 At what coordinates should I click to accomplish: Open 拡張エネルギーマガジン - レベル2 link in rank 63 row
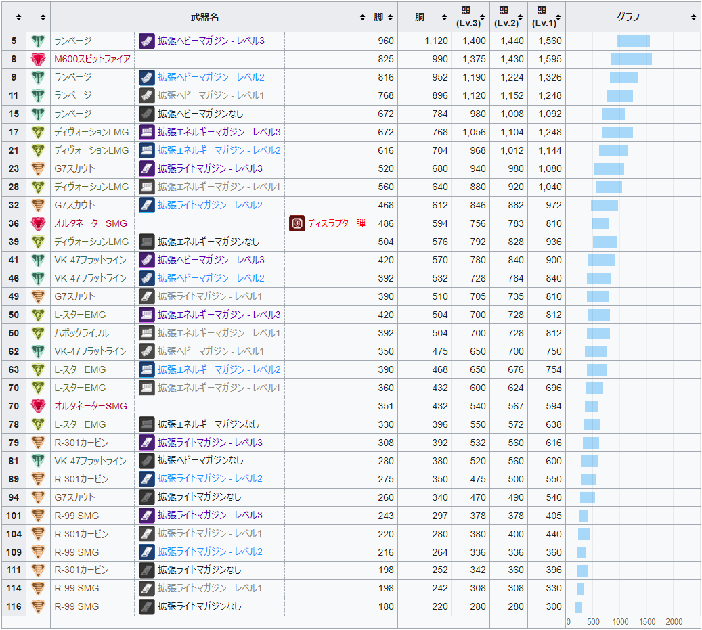[x=219, y=369]
